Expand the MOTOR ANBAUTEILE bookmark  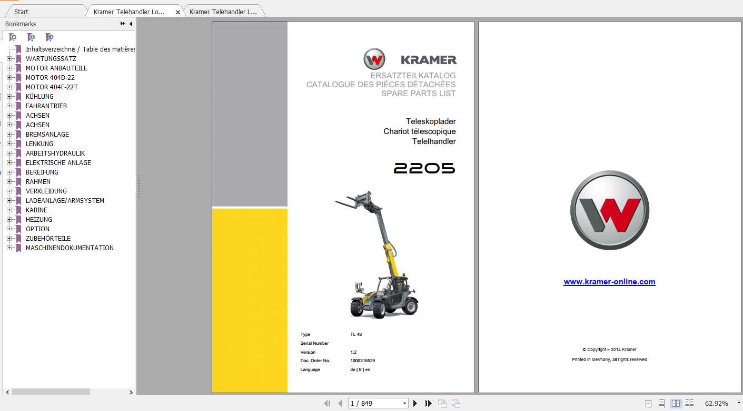pos(9,68)
